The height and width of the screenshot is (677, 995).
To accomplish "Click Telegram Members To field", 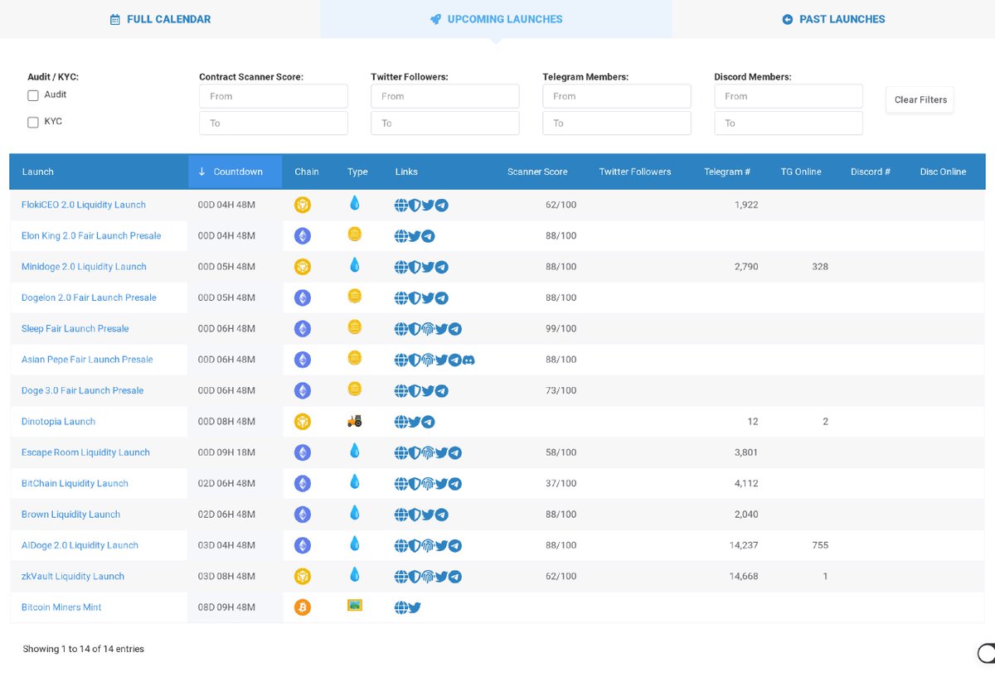I will (617, 123).
